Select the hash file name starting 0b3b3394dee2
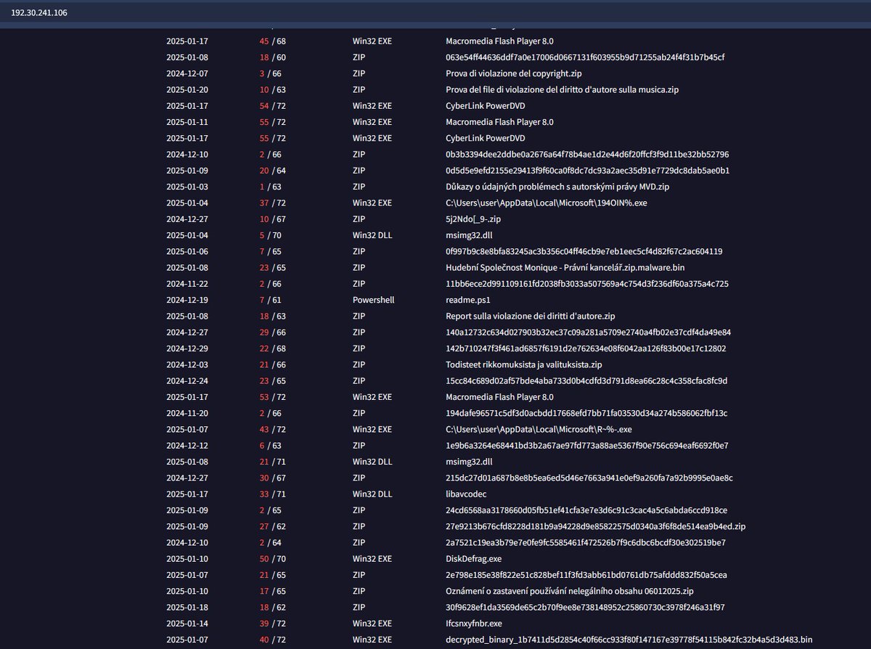Viewport: 871px width, 649px height. [587, 154]
